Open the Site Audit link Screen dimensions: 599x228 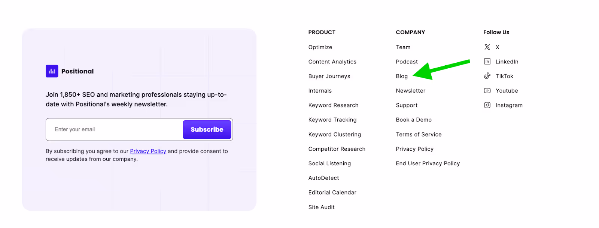[322, 207]
